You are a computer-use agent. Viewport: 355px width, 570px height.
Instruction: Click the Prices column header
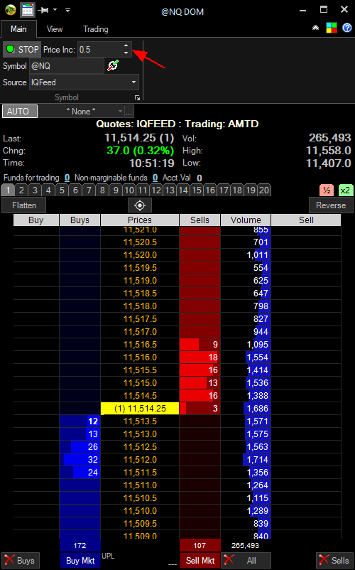point(140,220)
